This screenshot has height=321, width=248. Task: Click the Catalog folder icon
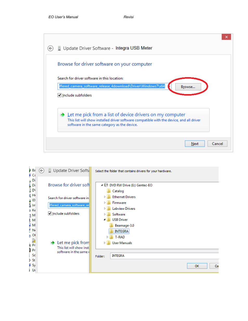pyautogui.click(x=109, y=191)
